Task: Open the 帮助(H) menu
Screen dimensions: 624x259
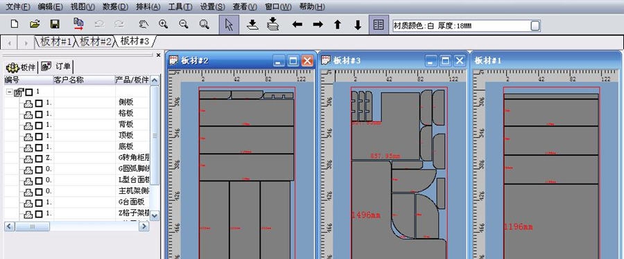Action: click(x=312, y=7)
